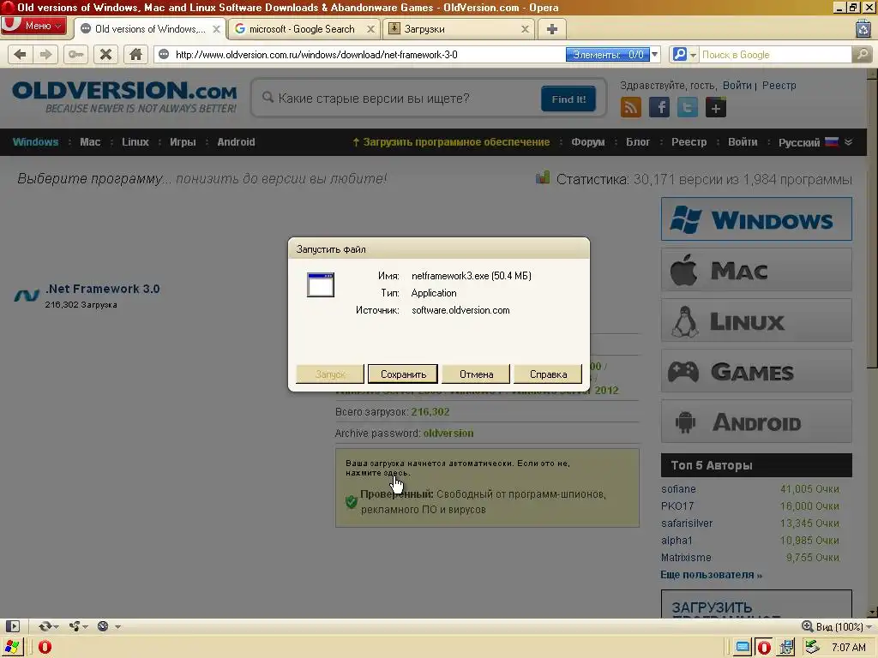Close the Old versions of Windows tab
This screenshot has height=658, width=878.
click(216, 29)
